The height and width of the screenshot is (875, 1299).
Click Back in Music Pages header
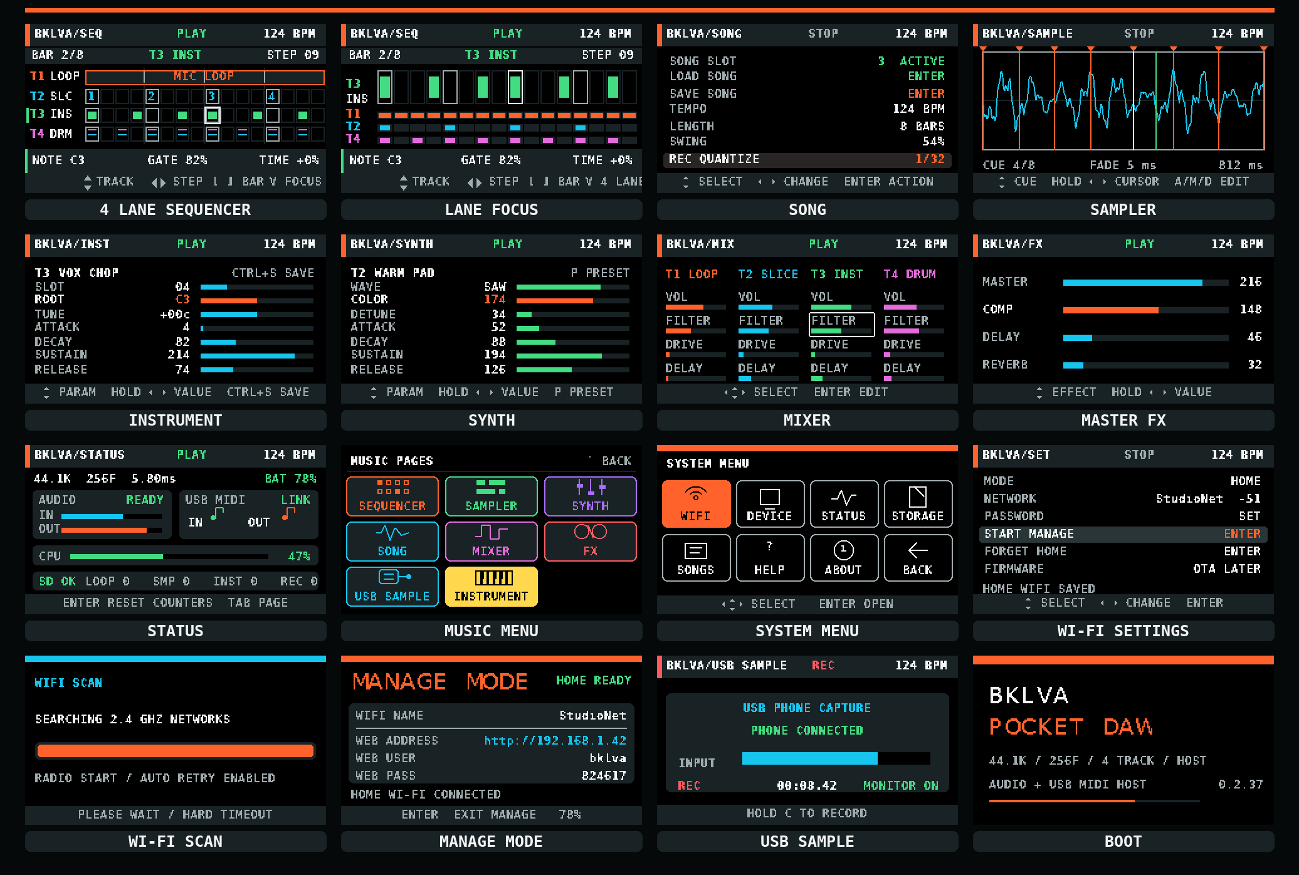tap(616, 461)
